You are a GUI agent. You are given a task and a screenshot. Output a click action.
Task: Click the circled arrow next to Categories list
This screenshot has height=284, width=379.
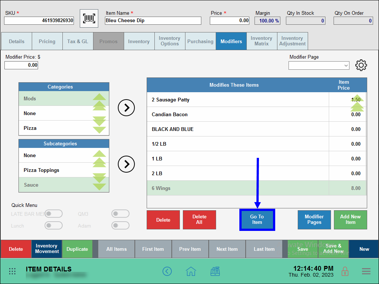point(126,108)
